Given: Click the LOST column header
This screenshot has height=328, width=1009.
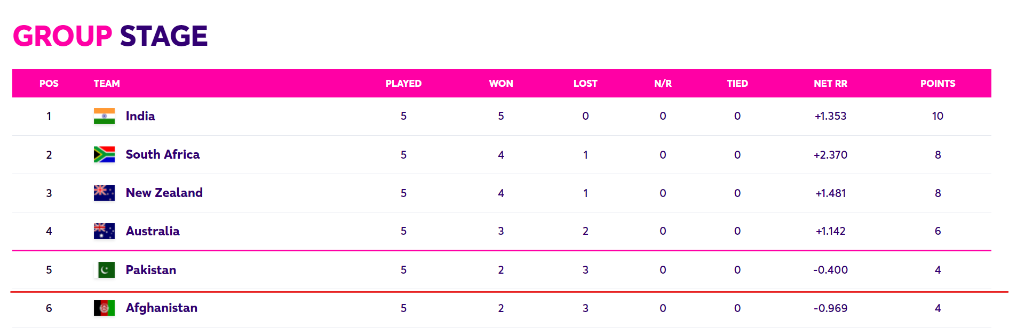Looking at the screenshot, I should pos(585,84).
